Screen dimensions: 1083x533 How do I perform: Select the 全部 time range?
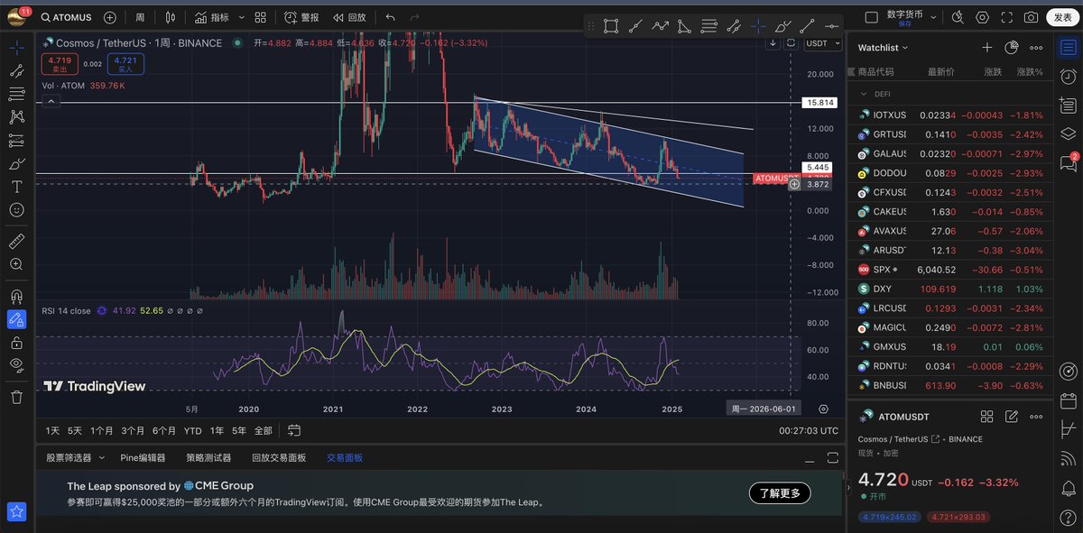263,431
